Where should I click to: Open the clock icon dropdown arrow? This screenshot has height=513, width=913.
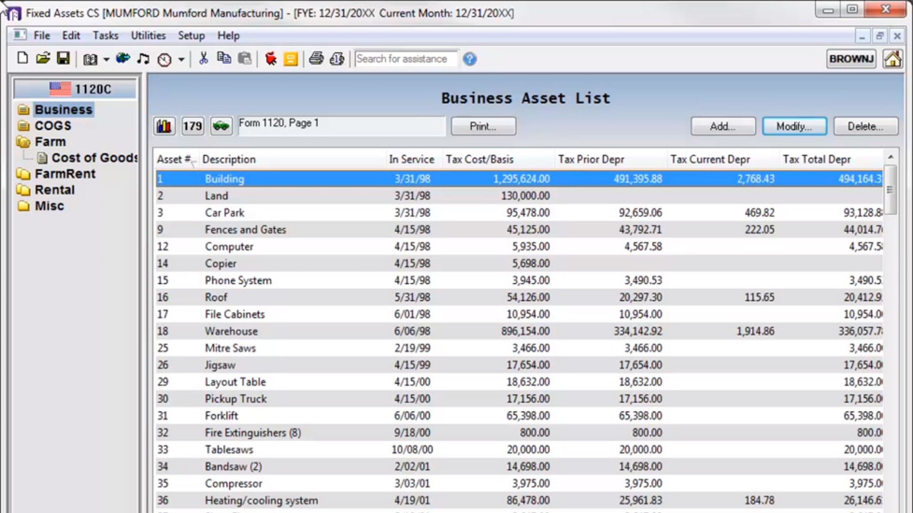tap(180, 59)
